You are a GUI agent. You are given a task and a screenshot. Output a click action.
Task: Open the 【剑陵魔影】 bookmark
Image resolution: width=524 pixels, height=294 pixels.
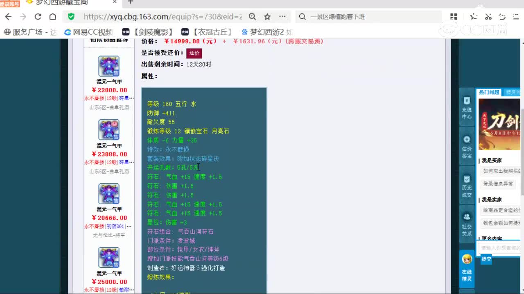pos(147,32)
